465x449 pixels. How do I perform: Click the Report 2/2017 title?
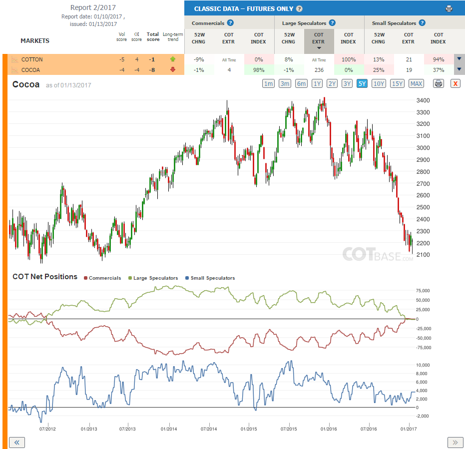(x=93, y=7)
